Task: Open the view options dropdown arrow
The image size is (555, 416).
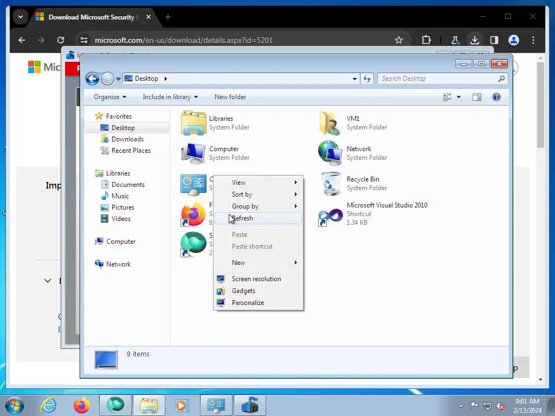Action: [459, 97]
